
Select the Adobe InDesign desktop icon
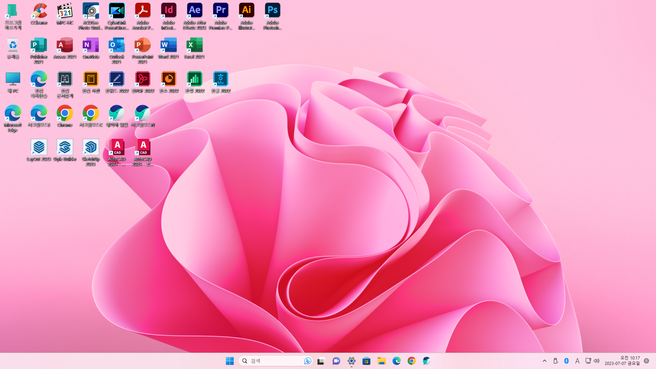pyautogui.click(x=168, y=11)
